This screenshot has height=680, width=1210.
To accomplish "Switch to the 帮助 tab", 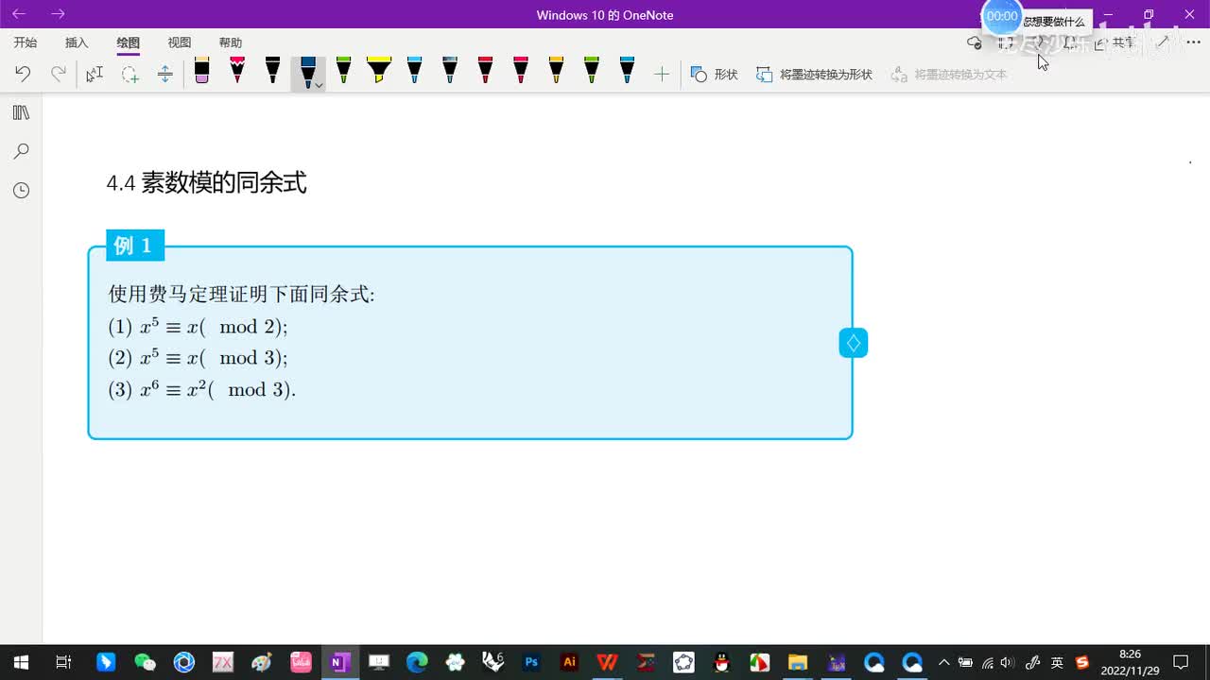I will point(230,42).
